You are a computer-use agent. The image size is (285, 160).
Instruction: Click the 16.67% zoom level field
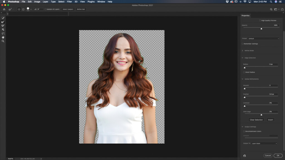coord(11,159)
